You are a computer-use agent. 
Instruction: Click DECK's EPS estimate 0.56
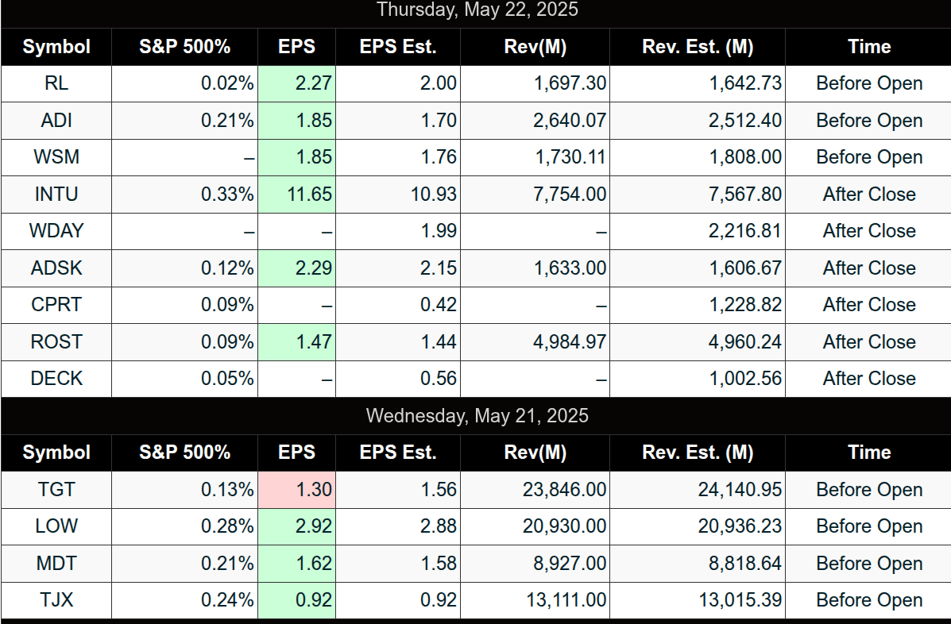439,379
